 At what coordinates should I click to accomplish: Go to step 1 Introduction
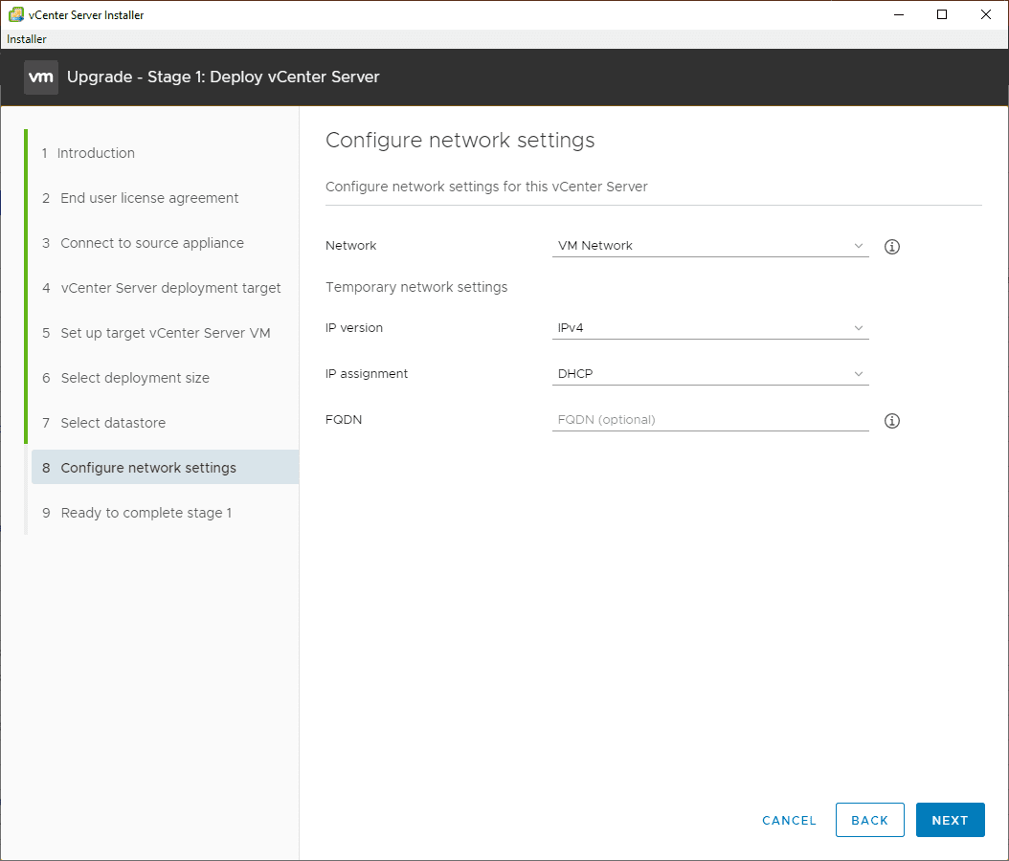click(x=96, y=153)
